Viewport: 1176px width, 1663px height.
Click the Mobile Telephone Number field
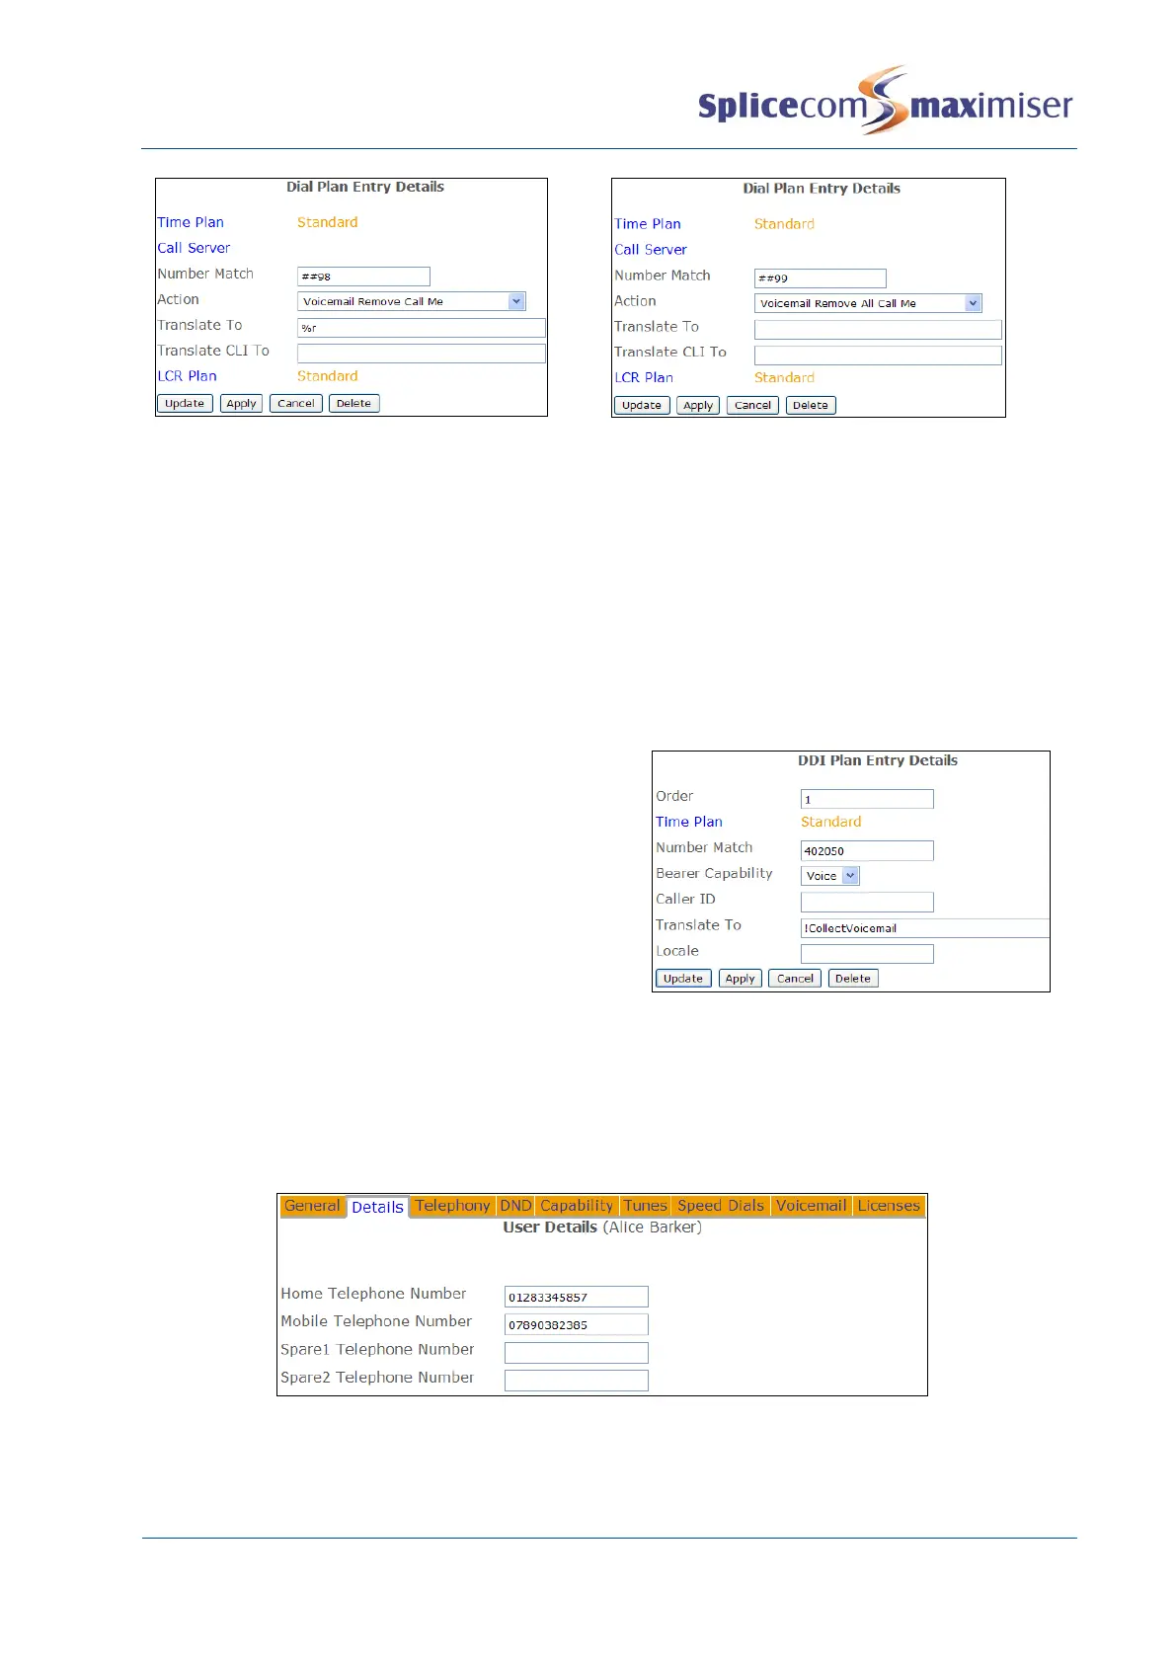577,1324
